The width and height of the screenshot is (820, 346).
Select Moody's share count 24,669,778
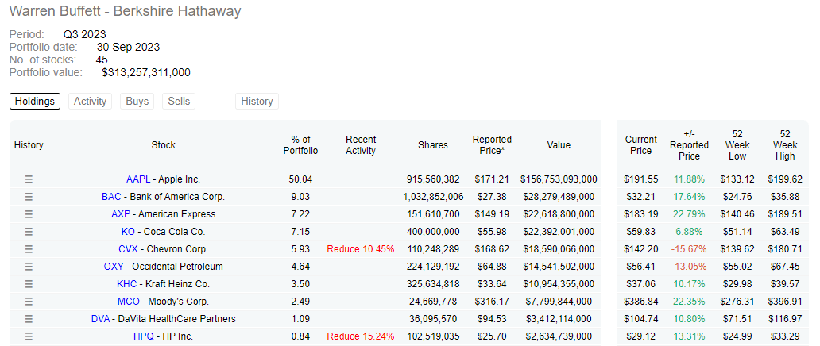pos(433,302)
